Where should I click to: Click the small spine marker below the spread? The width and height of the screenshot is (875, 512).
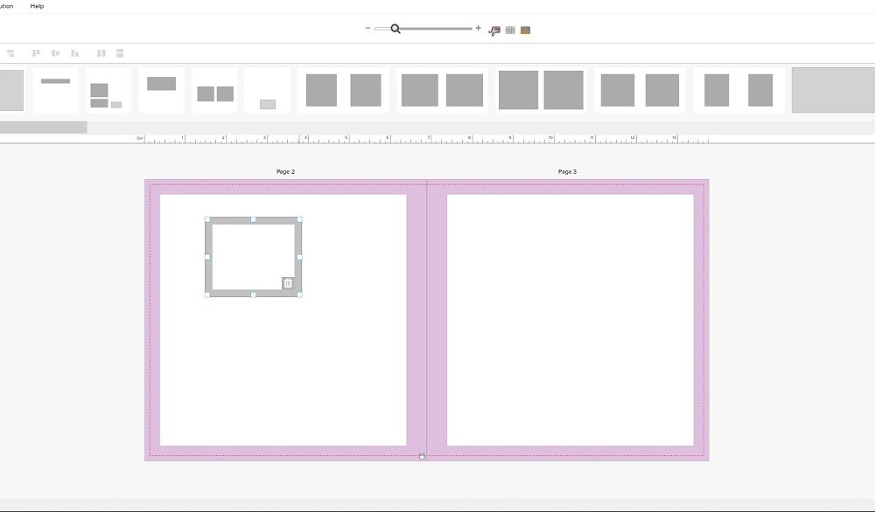422,456
